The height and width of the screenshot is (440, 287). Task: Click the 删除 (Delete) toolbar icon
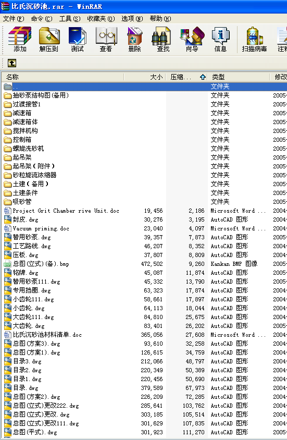135,36
